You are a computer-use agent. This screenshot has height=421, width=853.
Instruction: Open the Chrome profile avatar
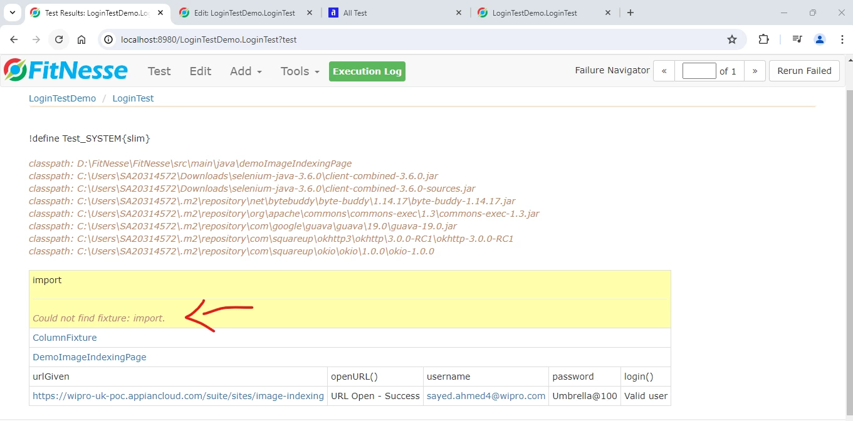pos(820,39)
